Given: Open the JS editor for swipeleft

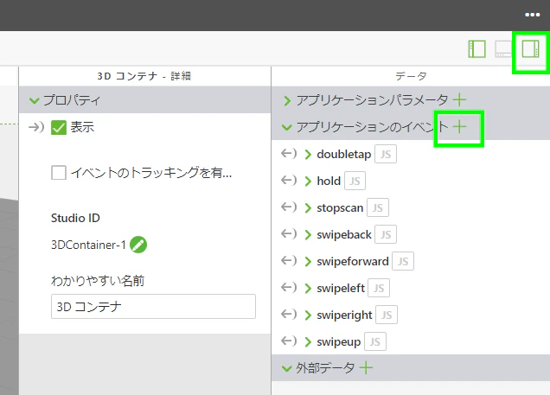Looking at the screenshot, I should pos(379,288).
